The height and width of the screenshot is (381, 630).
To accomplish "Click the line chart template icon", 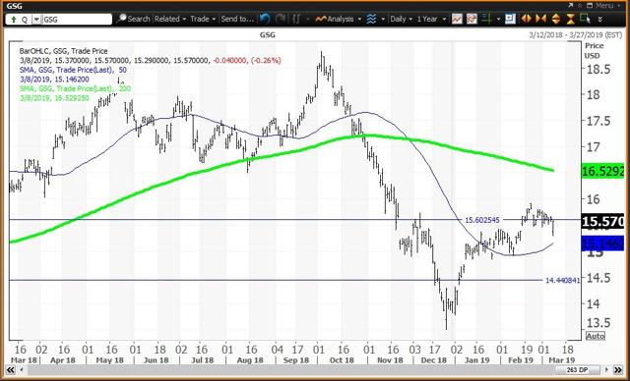I will click(x=457, y=19).
